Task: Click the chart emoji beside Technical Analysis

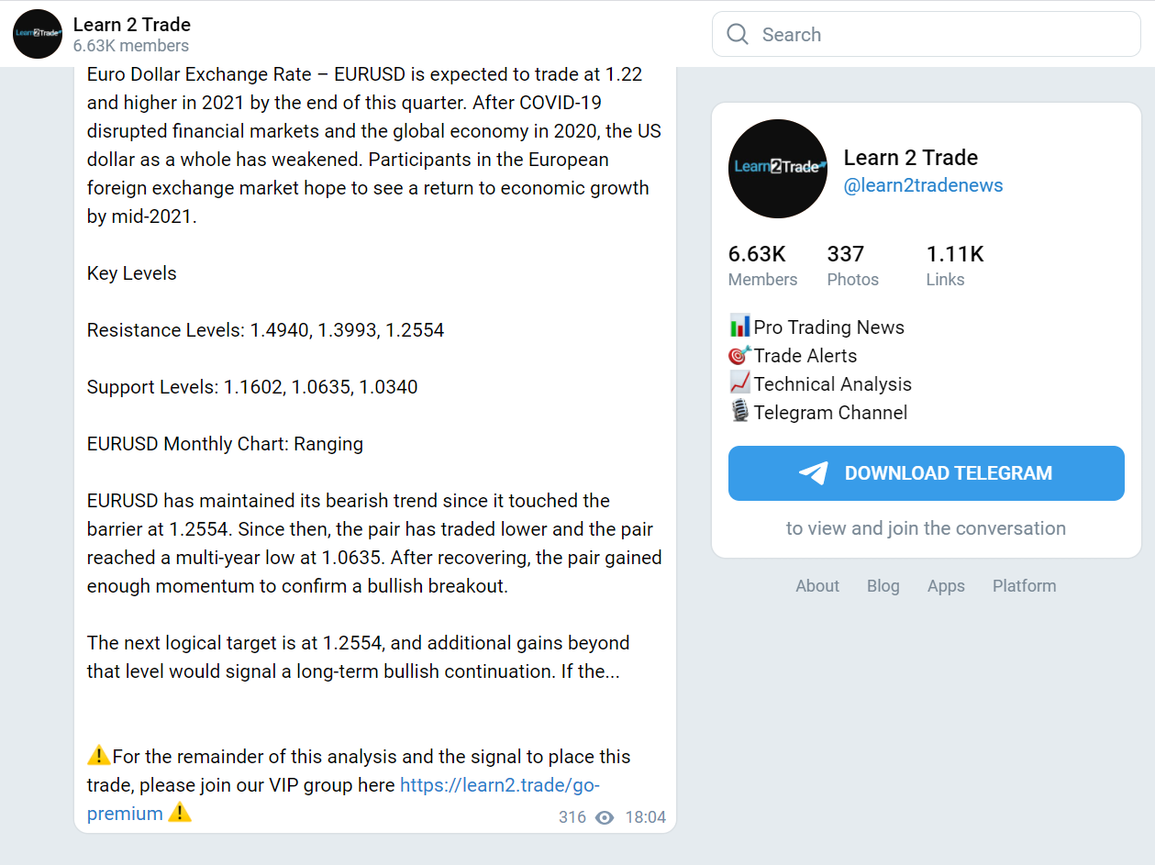Action: coord(739,383)
